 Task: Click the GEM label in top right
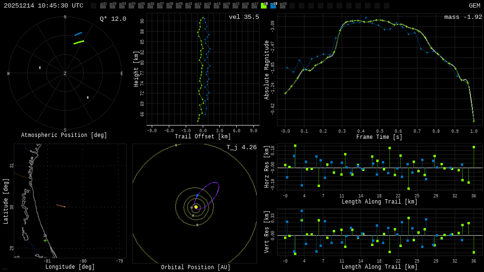point(474,6)
